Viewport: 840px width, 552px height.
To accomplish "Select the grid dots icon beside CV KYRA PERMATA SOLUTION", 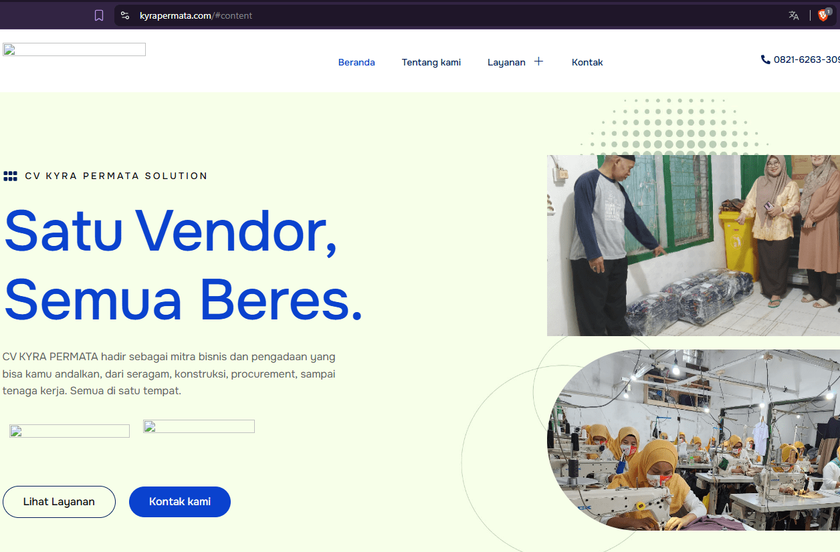I will 10,176.
